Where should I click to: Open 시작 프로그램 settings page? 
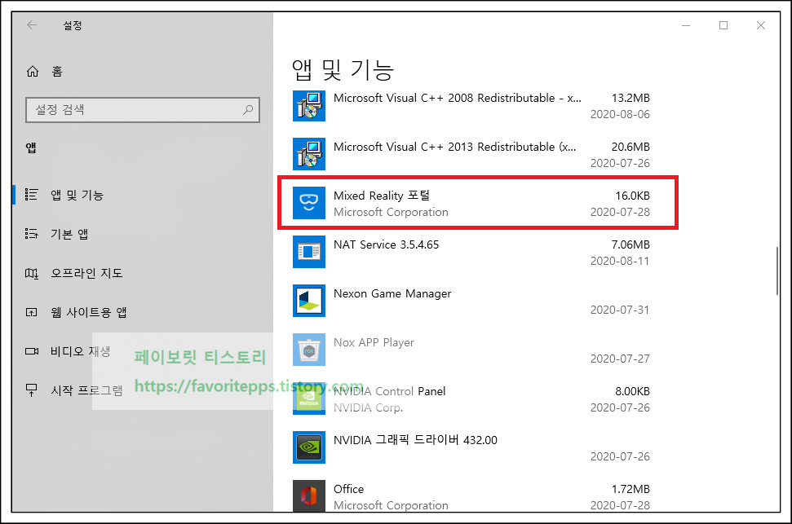(86, 390)
